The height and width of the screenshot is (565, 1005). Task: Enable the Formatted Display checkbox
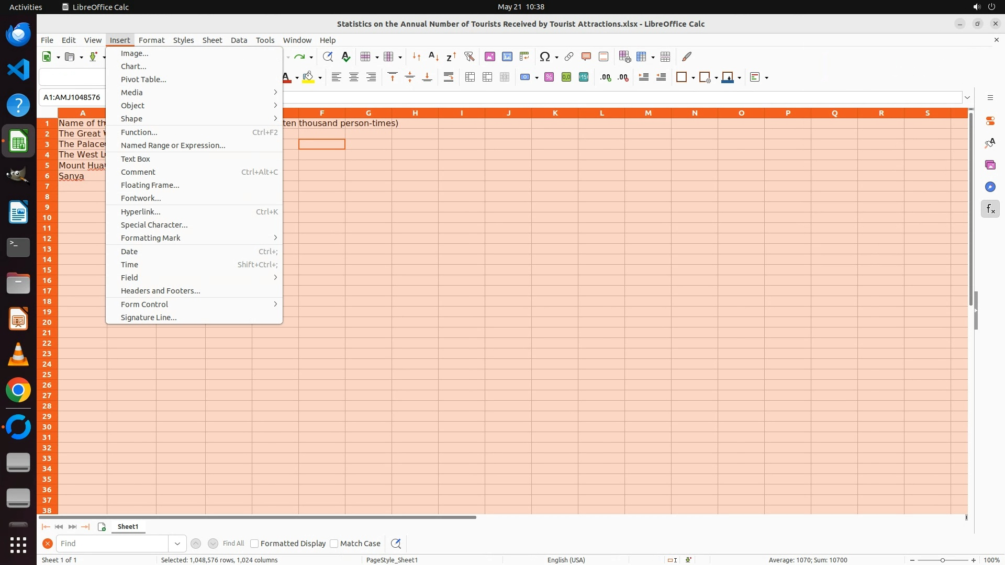click(x=255, y=544)
